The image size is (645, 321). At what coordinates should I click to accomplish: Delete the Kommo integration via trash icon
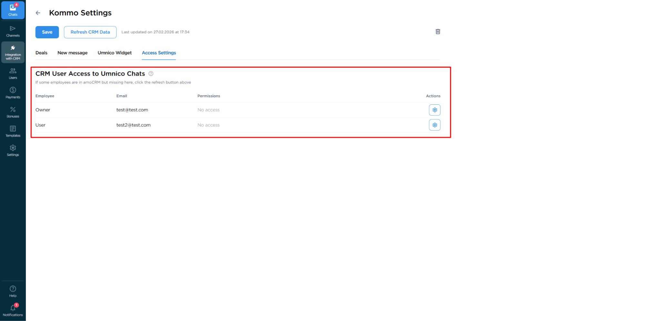point(438,32)
